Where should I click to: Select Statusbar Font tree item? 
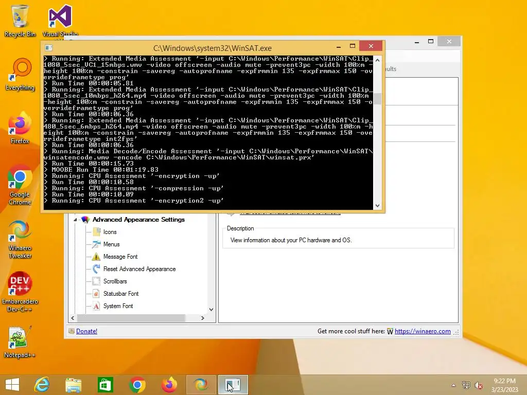pos(120,294)
